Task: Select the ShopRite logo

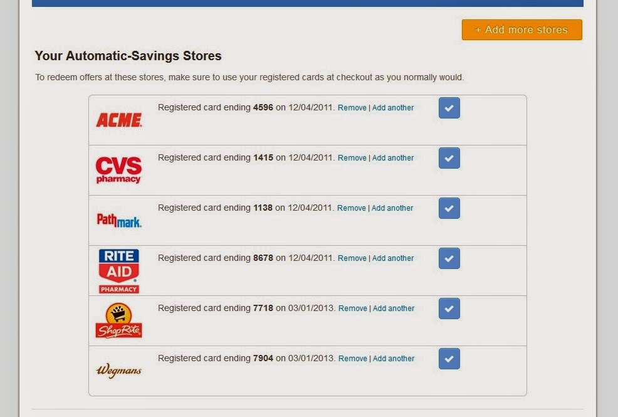Action: (x=118, y=320)
